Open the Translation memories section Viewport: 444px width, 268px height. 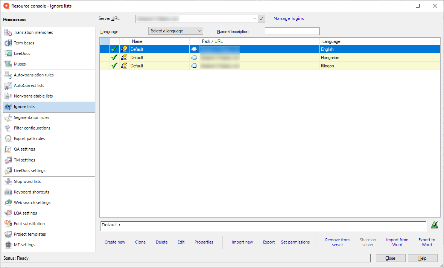click(x=33, y=32)
